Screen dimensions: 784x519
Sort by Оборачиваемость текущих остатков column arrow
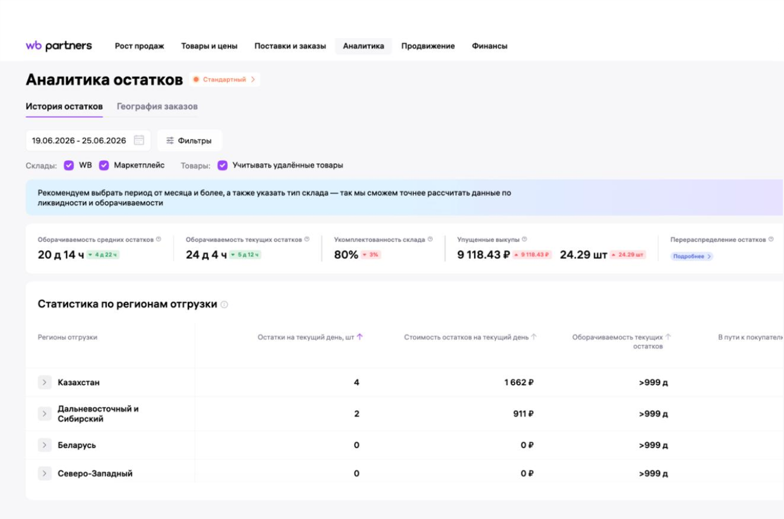pos(668,337)
